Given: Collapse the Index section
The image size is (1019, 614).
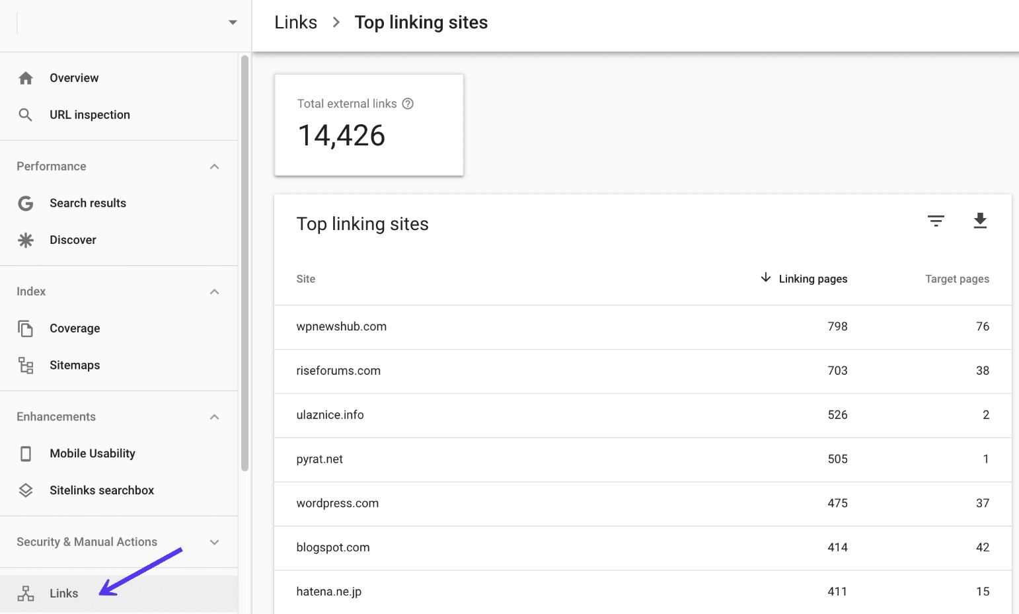Looking at the screenshot, I should [x=214, y=291].
